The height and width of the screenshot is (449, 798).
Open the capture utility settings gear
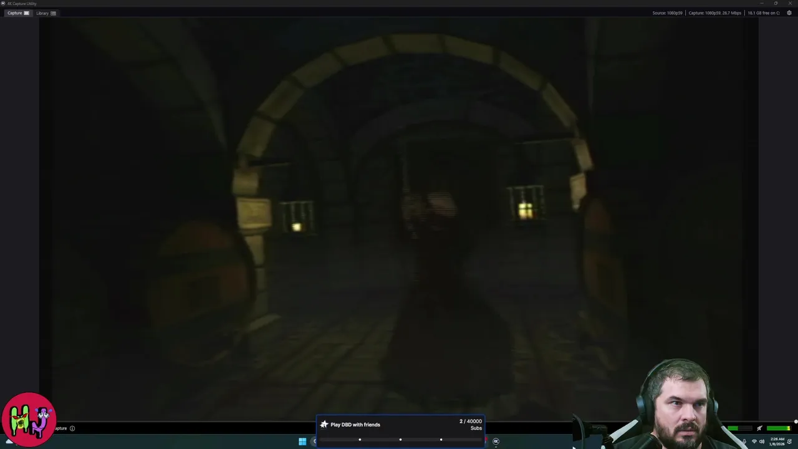tap(789, 13)
